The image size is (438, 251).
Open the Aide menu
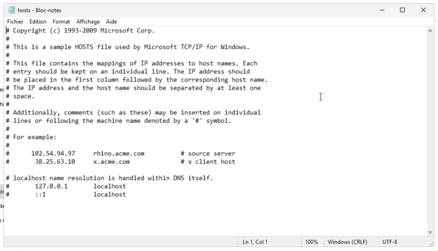pyautogui.click(x=111, y=22)
